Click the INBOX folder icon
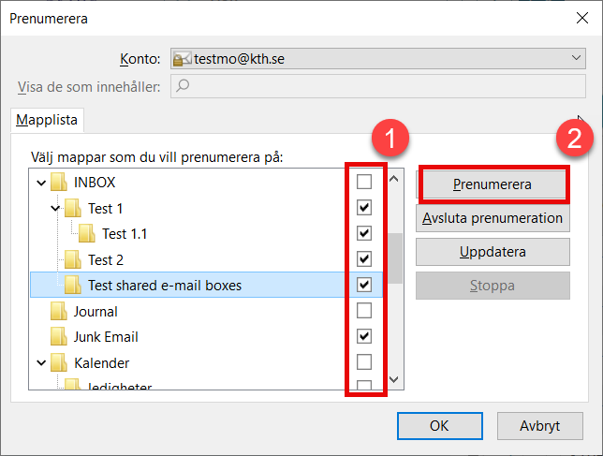The image size is (603, 456). point(59,182)
